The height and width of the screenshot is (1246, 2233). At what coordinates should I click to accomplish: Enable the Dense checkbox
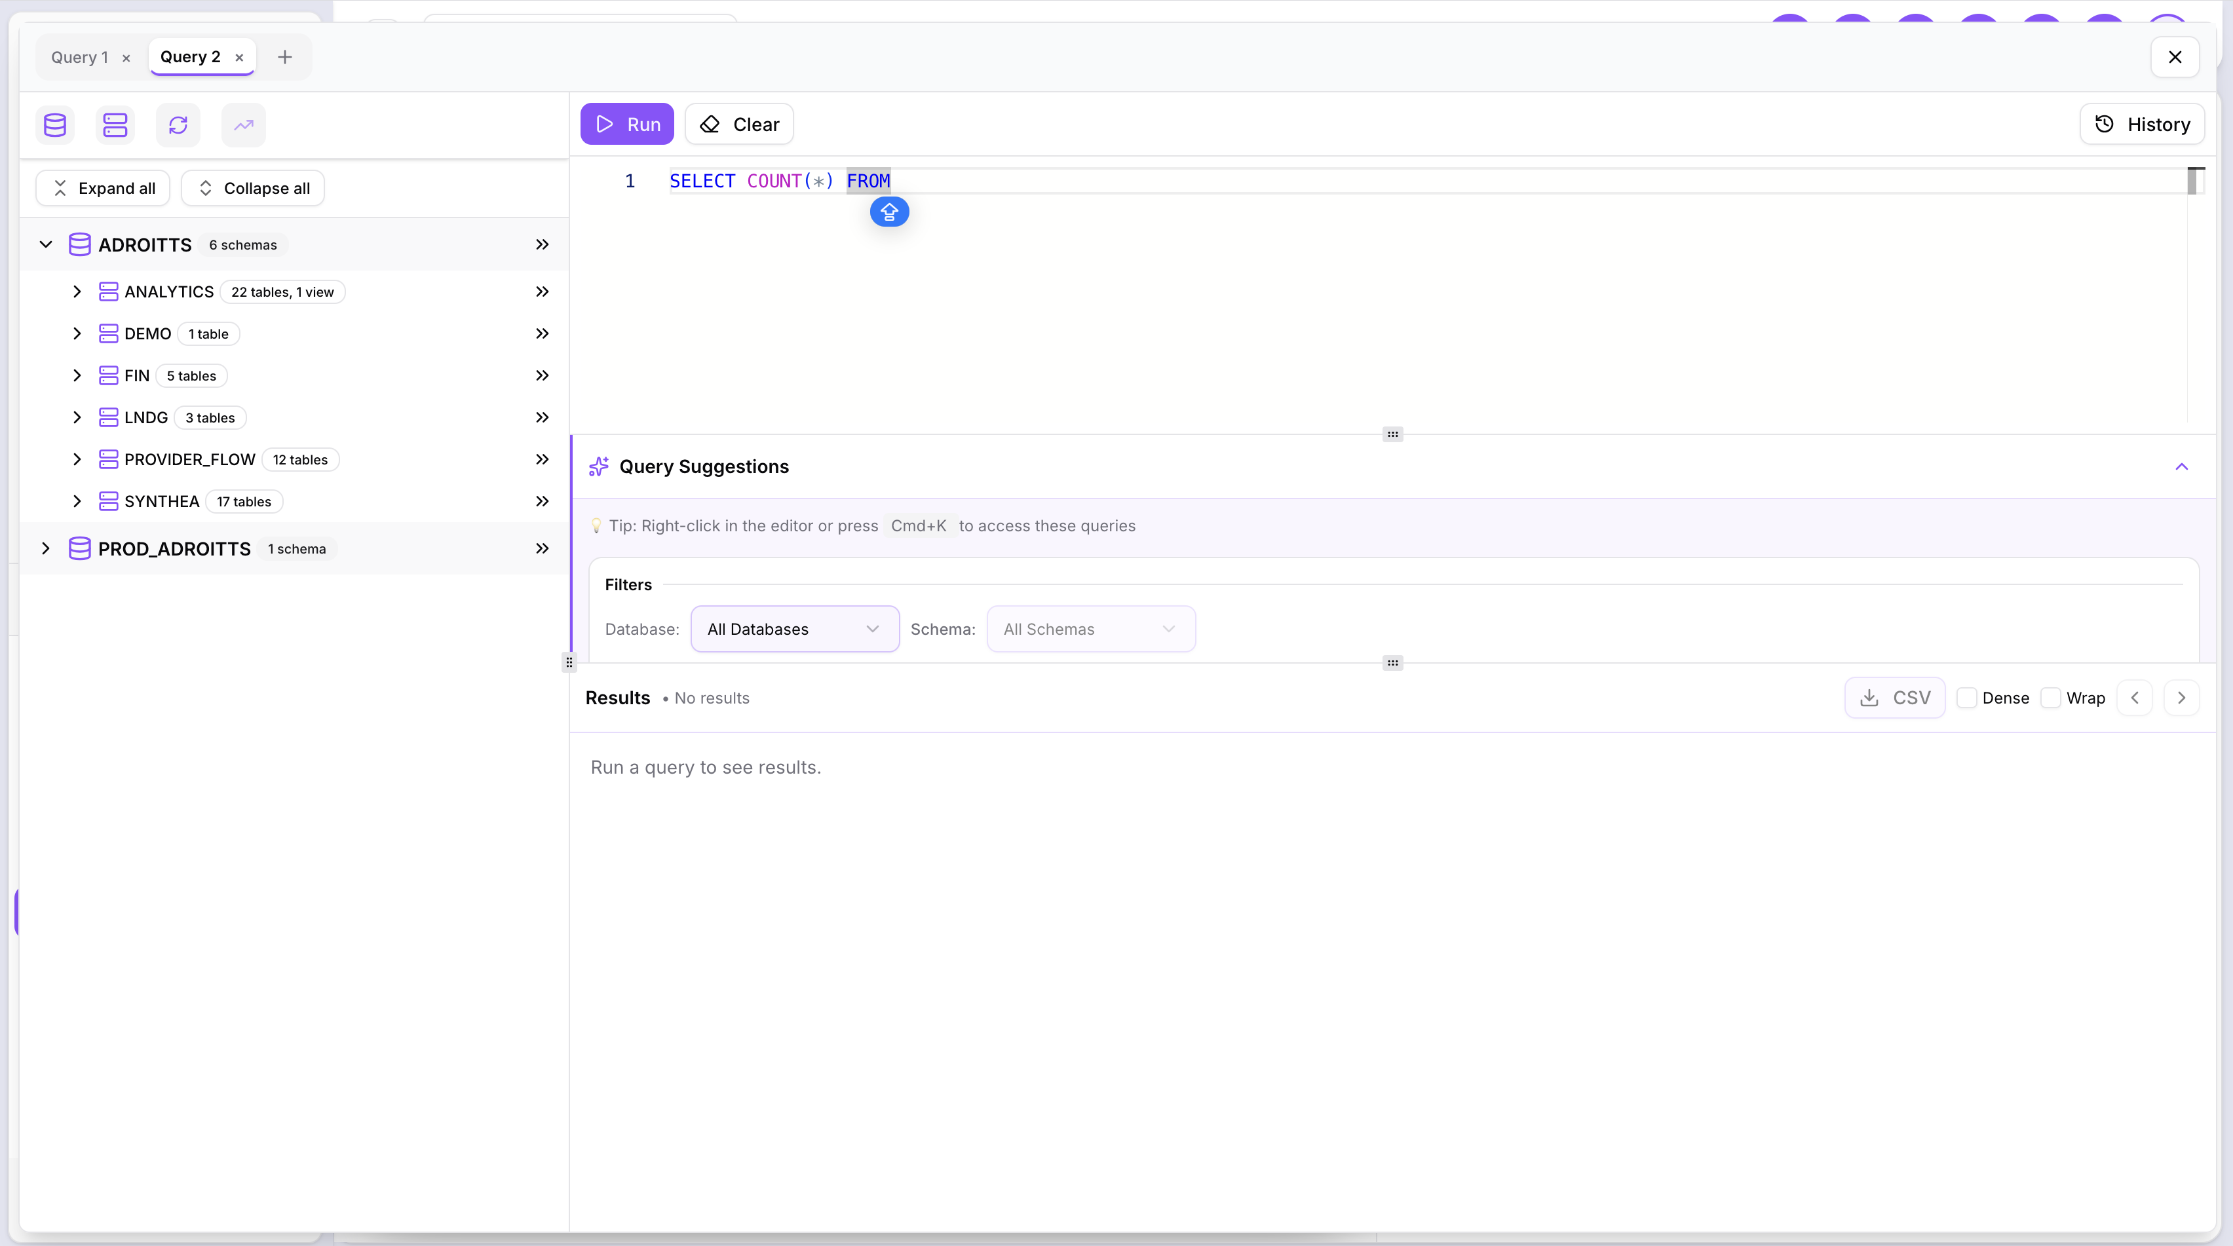click(x=1967, y=698)
